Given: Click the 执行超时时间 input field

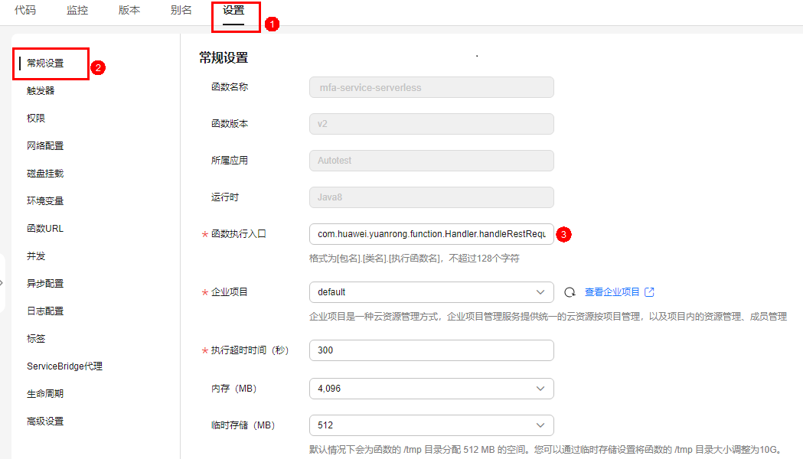Looking at the screenshot, I should 431,350.
